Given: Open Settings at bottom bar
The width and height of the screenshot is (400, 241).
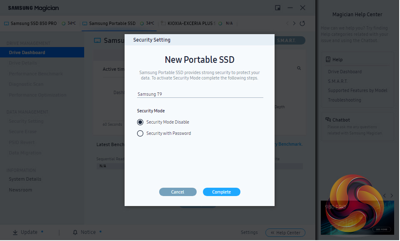Looking at the screenshot, I should click(249, 233).
